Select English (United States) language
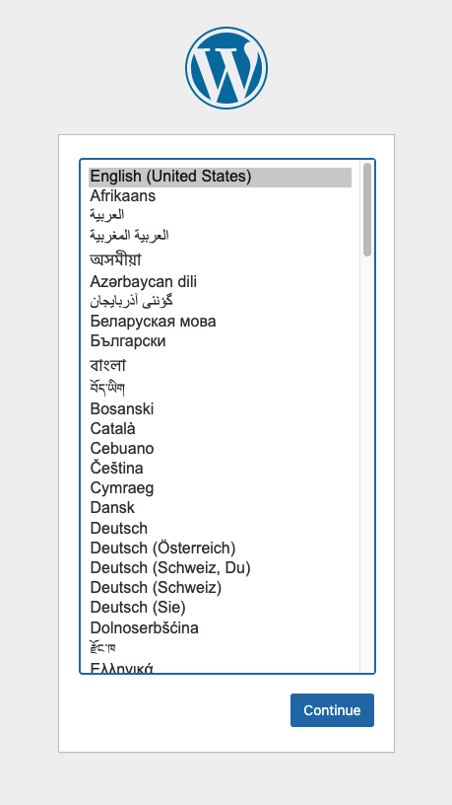Viewport: 452px width, 805px height. [x=220, y=177]
